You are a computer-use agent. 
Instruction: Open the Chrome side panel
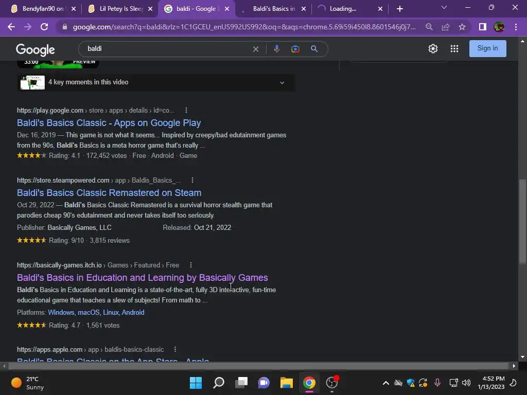coord(483,27)
